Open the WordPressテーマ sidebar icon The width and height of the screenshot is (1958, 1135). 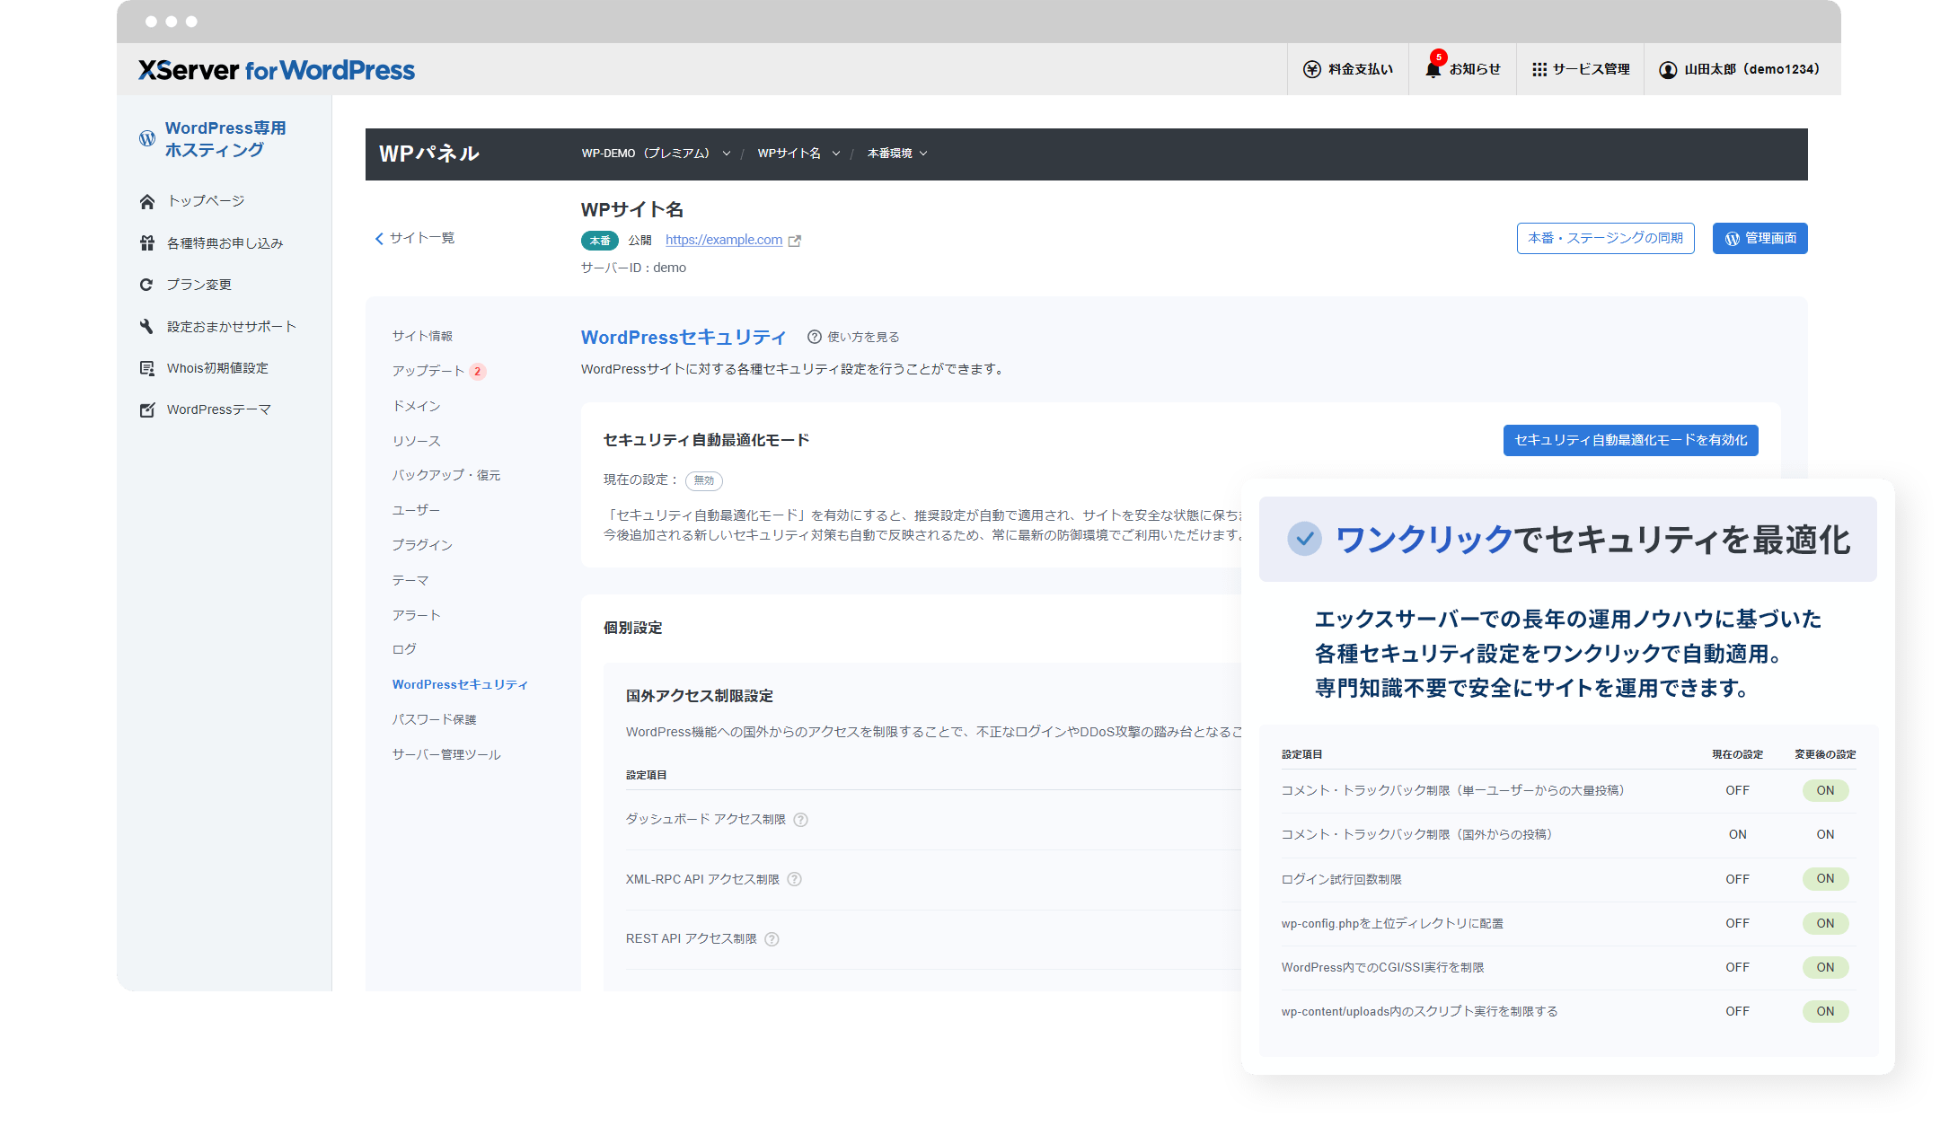(x=147, y=409)
